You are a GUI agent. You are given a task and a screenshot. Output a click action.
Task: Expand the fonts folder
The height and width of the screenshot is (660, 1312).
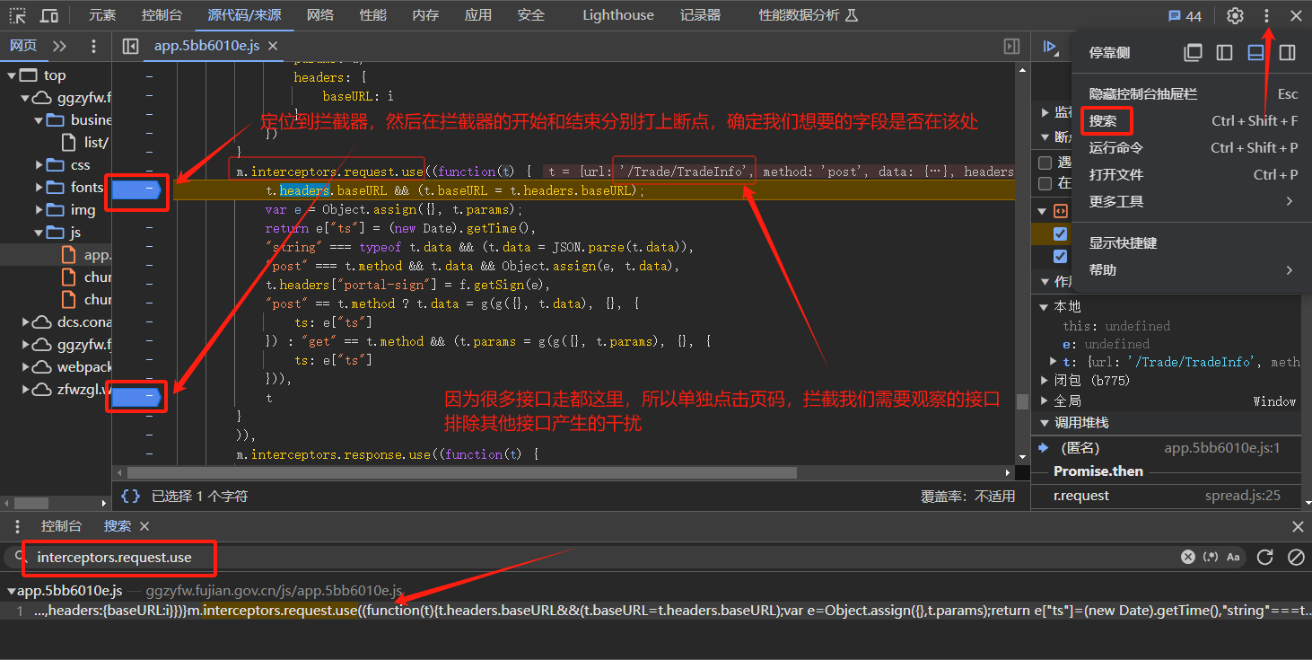pyautogui.click(x=39, y=188)
